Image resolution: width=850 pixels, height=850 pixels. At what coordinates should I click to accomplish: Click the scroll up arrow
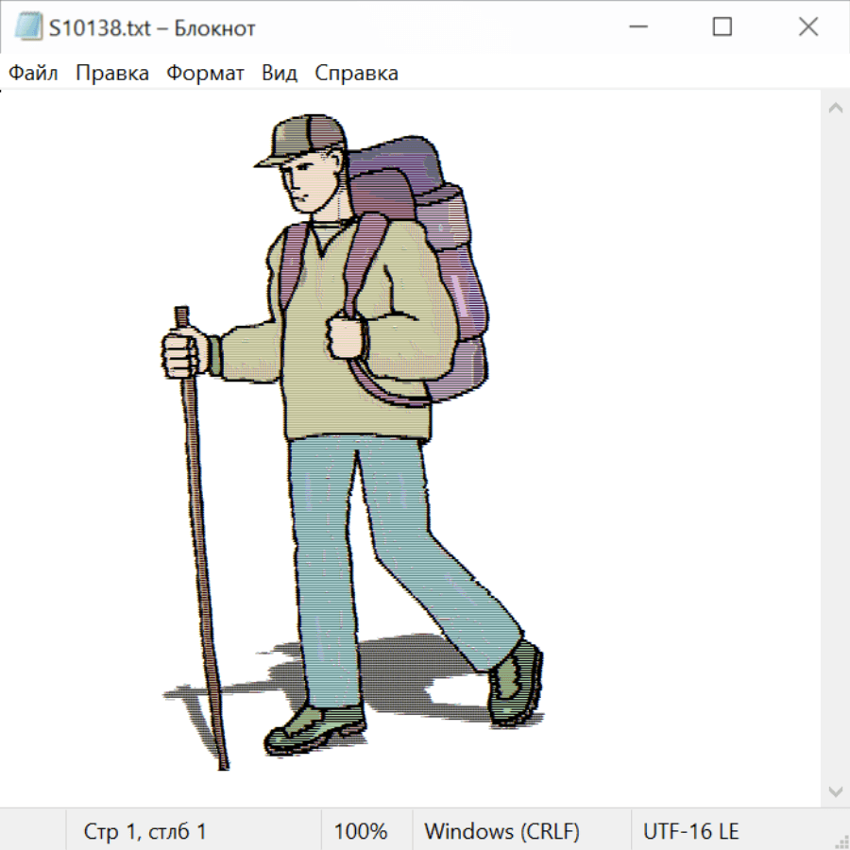click(x=835, y=108)
